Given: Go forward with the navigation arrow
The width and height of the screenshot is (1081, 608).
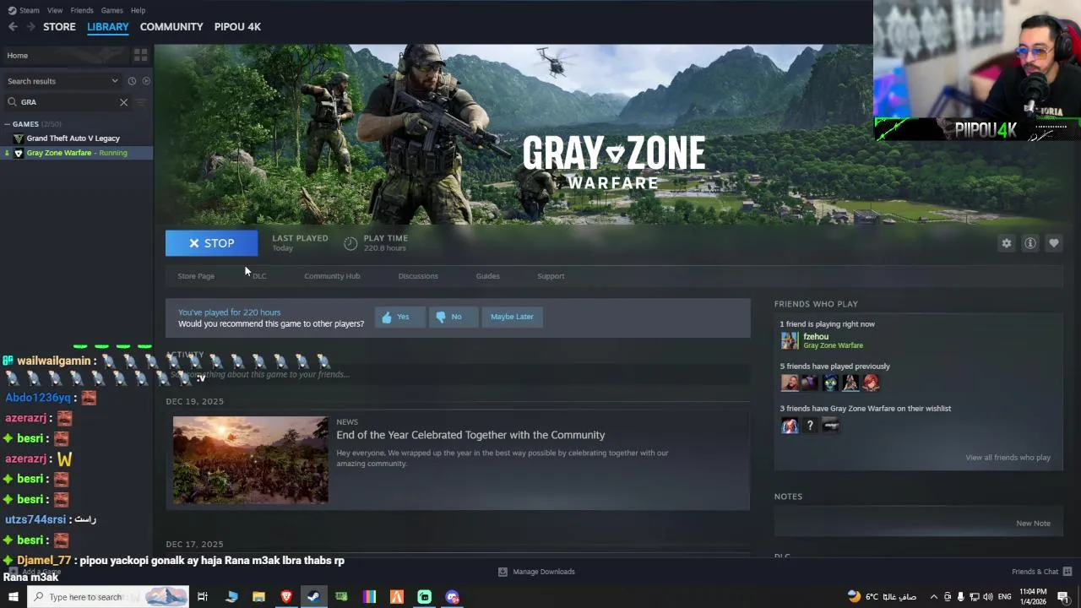Looking at the screenshot, I should (31, 27).
